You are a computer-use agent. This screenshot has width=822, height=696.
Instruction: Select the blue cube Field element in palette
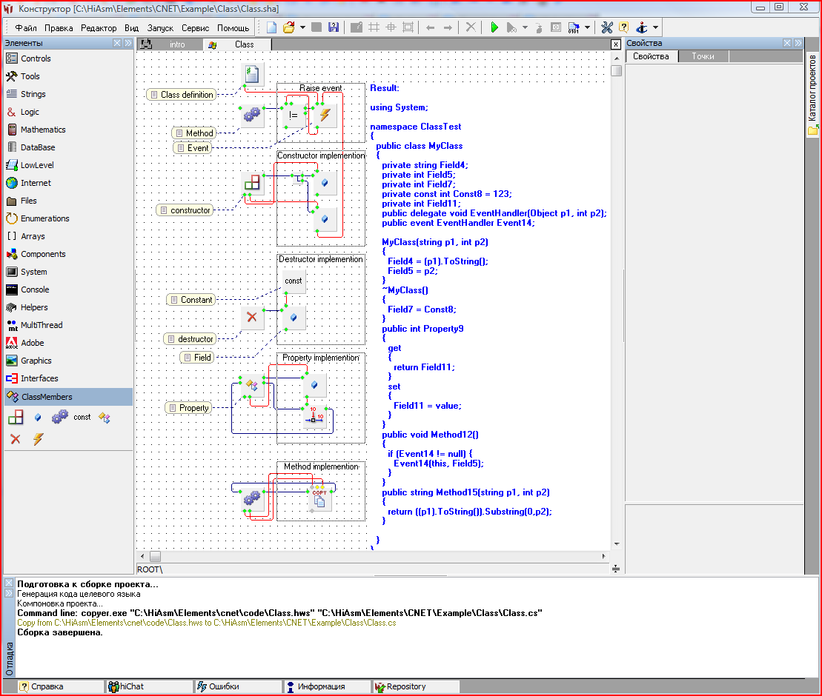tap(38, 418)
